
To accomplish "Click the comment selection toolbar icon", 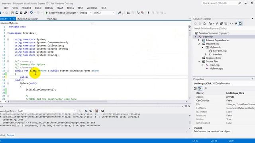I will (138, 13).
